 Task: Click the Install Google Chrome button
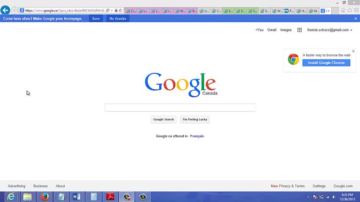(x=326, y=63)
